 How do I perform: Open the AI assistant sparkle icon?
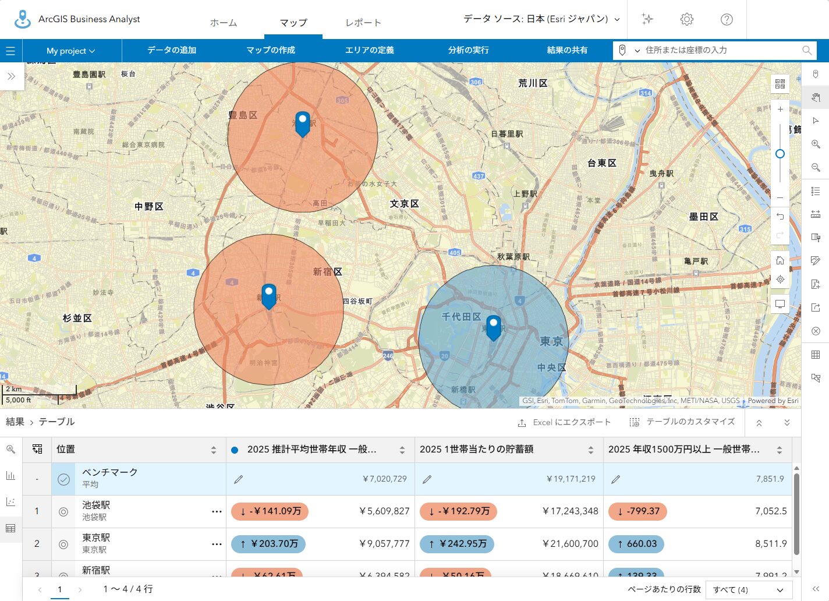[x=647, y=19]
